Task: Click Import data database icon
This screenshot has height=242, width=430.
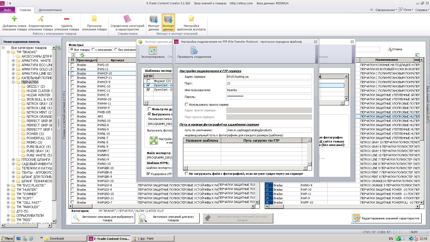Action: click(x=154, y=19)
